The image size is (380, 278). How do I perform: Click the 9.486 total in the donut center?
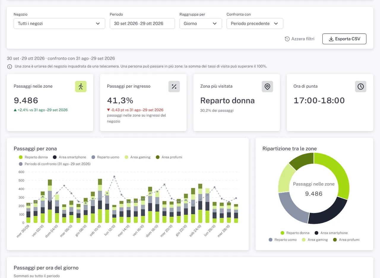tap(314, 194)
